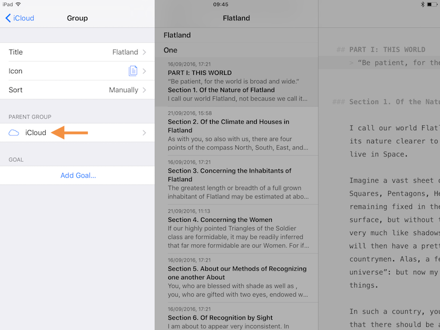
Task: Open Section 4. Concerning the Women
Action: point(236,229)
